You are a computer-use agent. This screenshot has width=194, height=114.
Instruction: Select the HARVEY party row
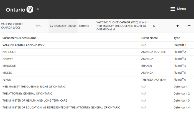(98, 59)
